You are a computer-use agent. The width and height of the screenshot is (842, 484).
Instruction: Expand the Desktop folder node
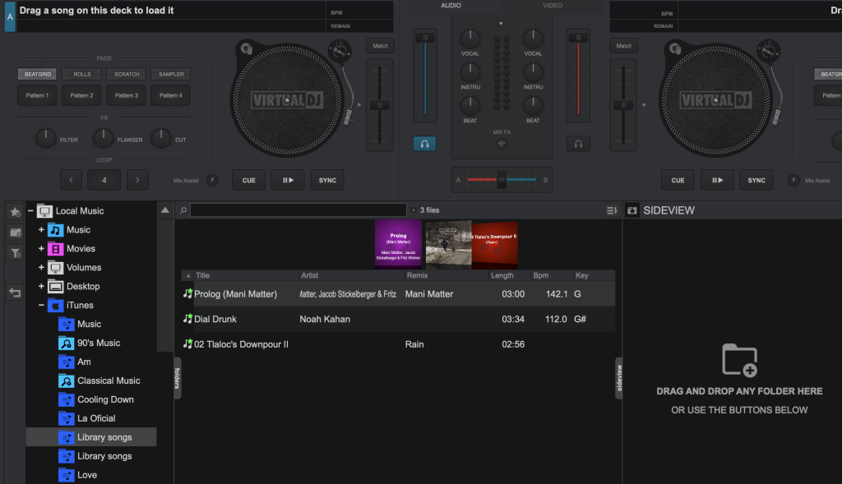coord(41,287)
